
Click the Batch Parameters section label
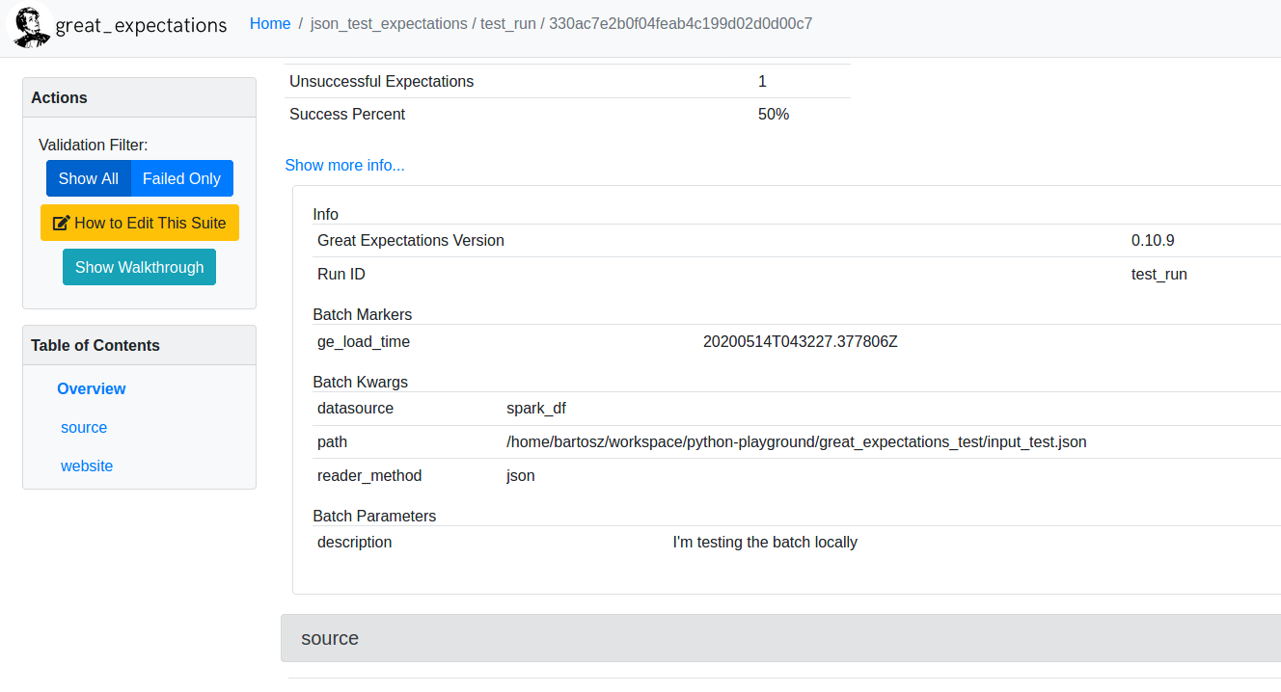click(x=374, y=516)
